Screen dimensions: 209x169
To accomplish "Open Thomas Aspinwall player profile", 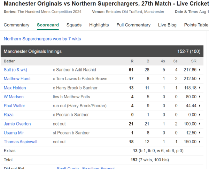I will click(x=21, y=142).
